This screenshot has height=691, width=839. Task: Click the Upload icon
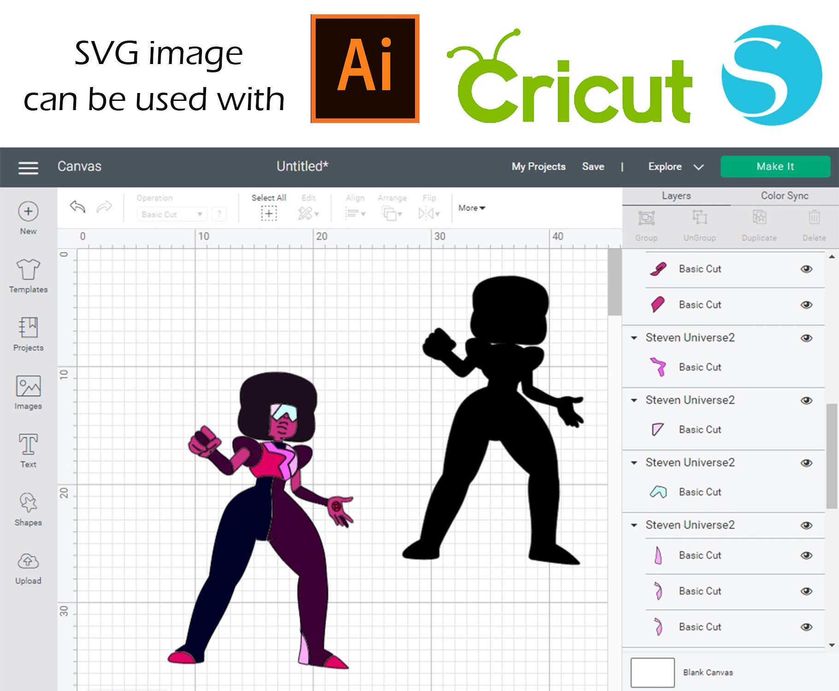coord(28,561)
